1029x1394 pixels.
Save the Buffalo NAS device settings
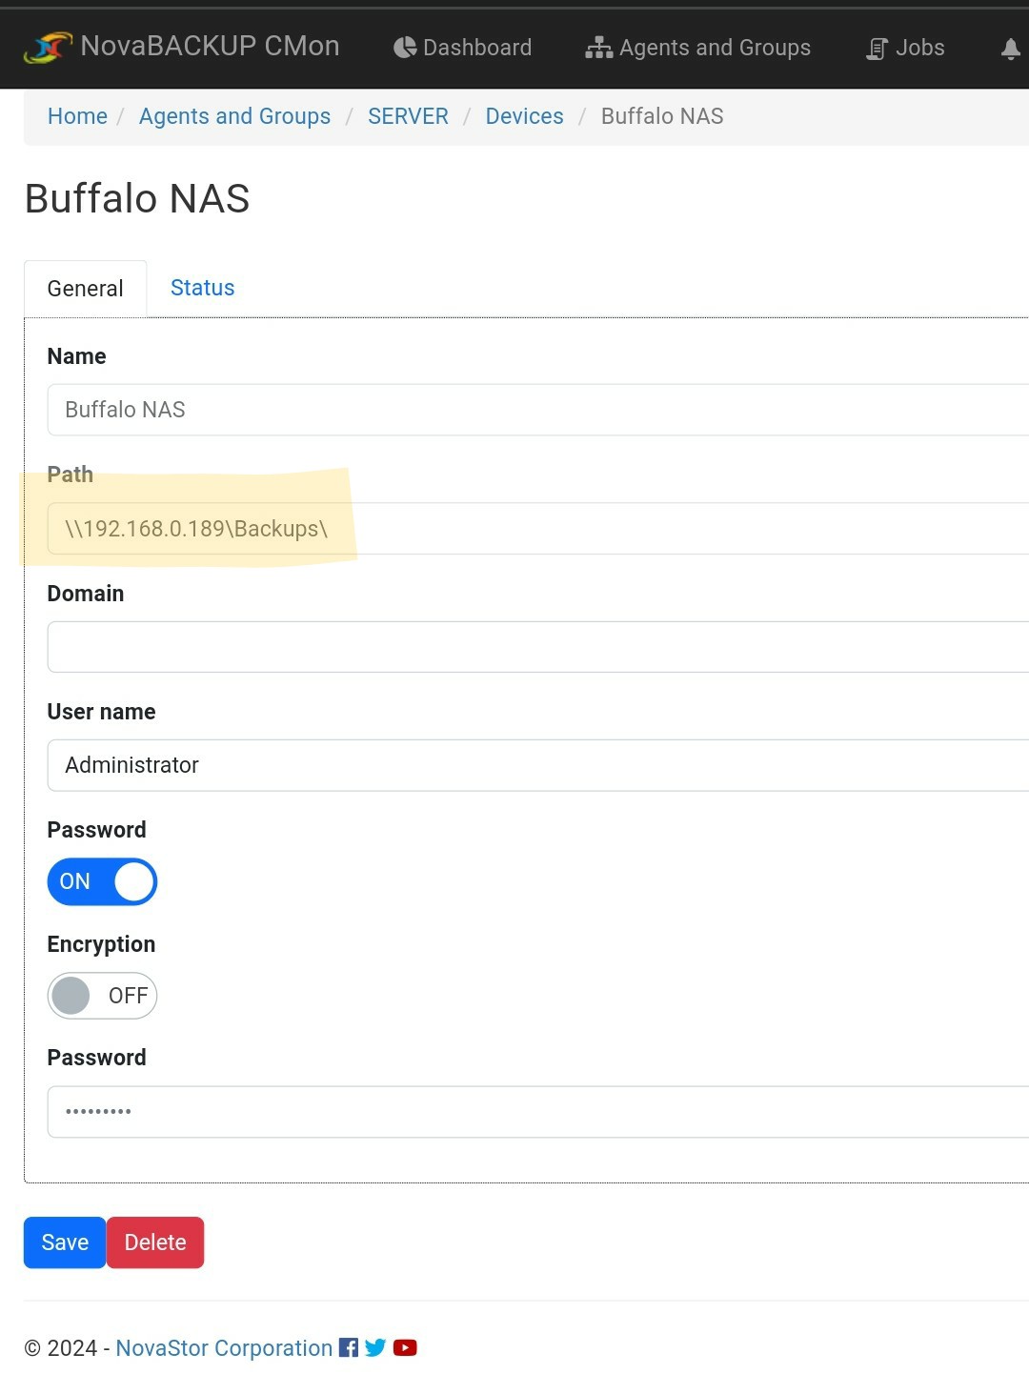pyautogui.click(x=65, y=1242)
